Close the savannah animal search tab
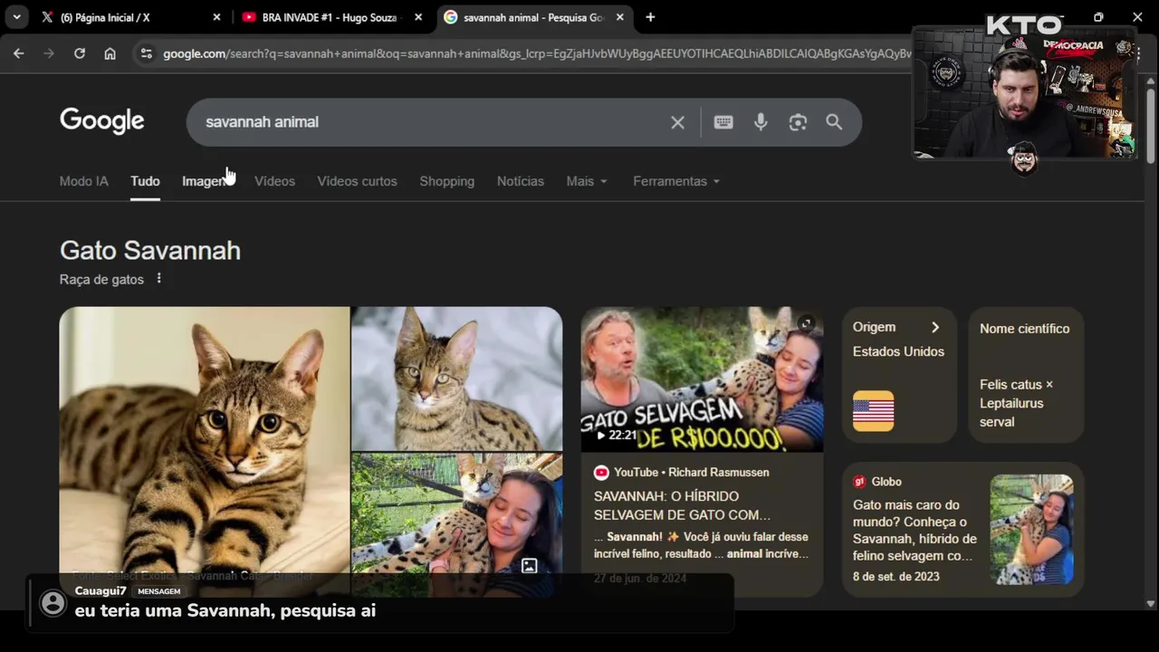The height and width of the screenshot is (652, 1159). pos(620,17)
